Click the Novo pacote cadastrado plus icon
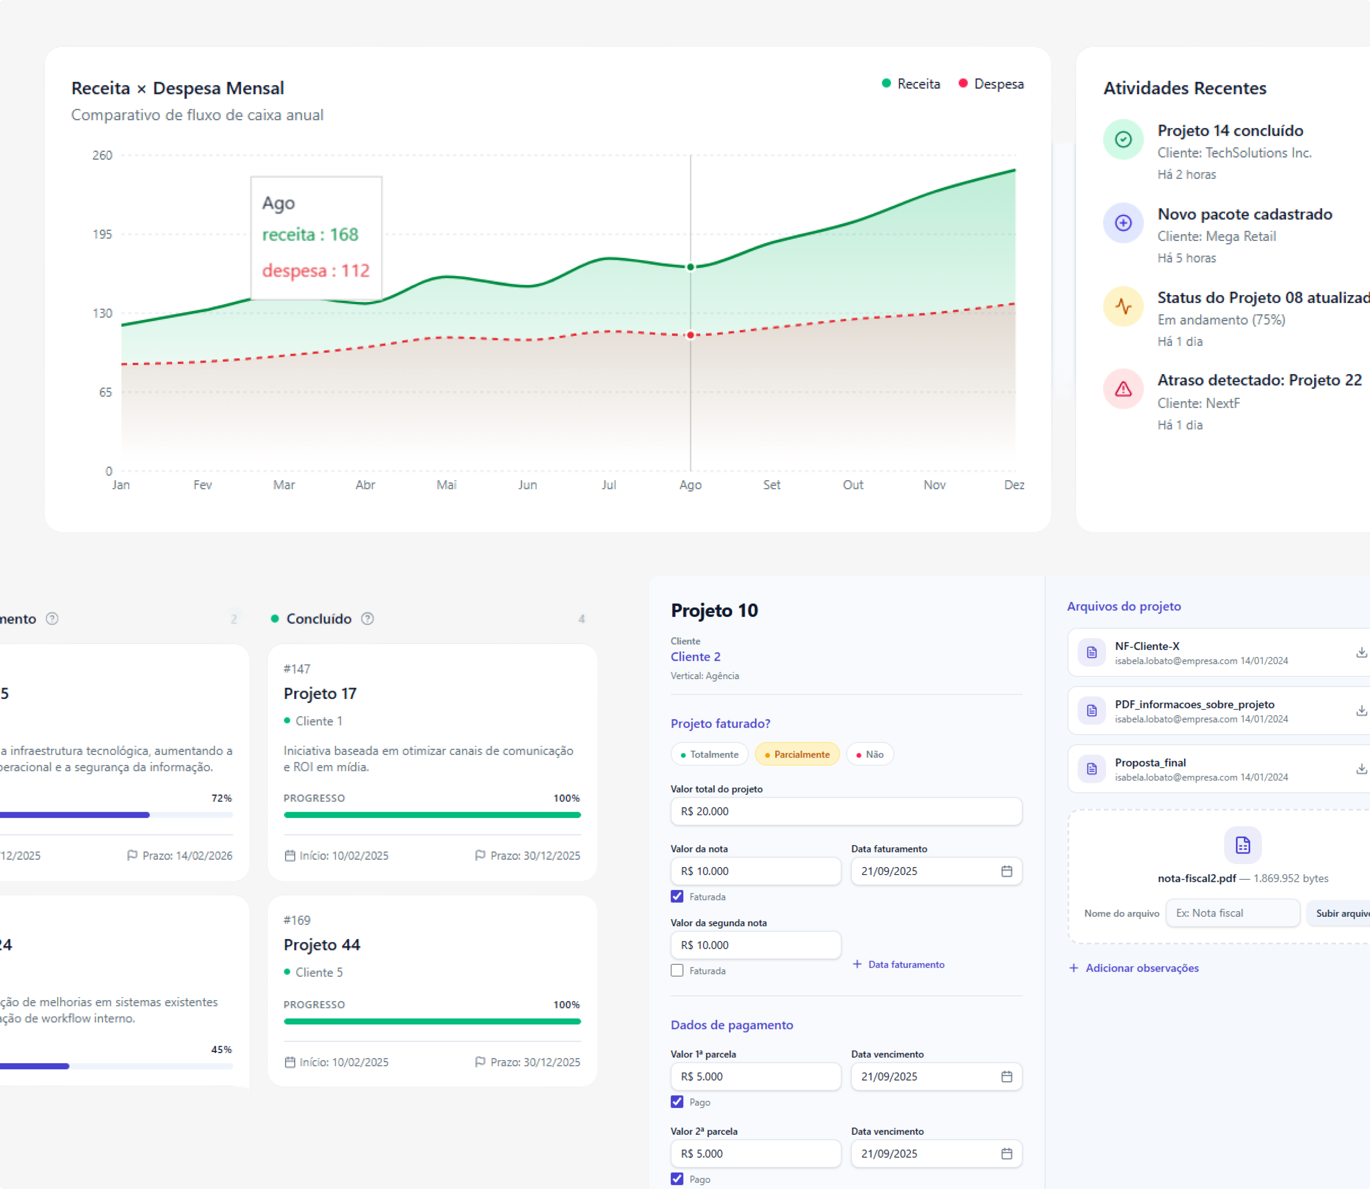Image resolution: width=1370 pixels, height=1189 pixels. coord(1122,223)
